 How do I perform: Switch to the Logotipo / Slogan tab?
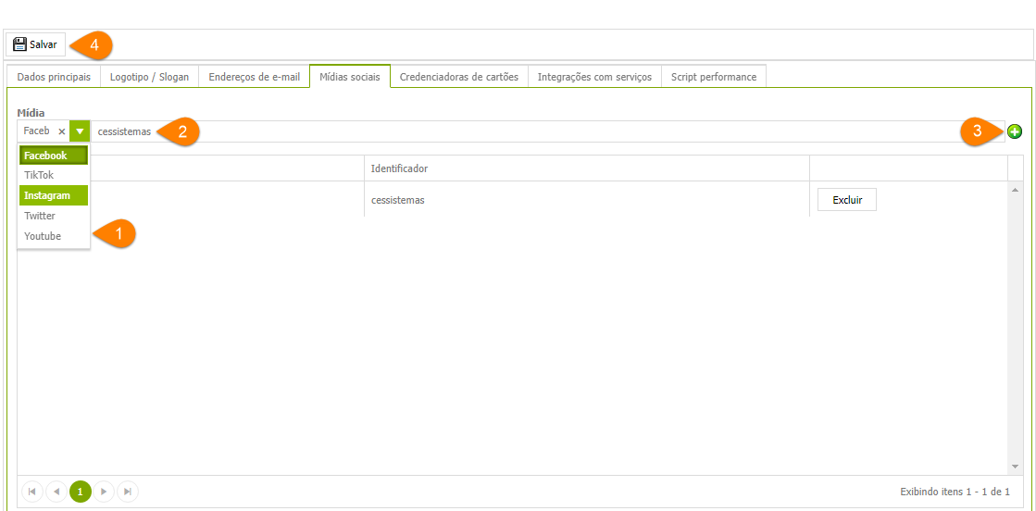click(149, 77)
